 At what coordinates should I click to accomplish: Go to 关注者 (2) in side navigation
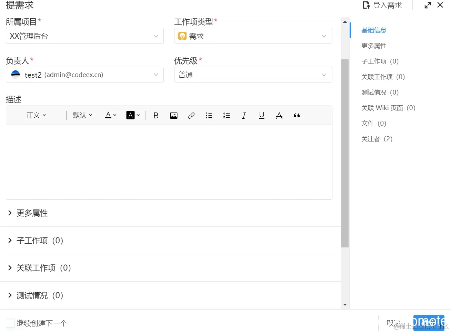377,139
